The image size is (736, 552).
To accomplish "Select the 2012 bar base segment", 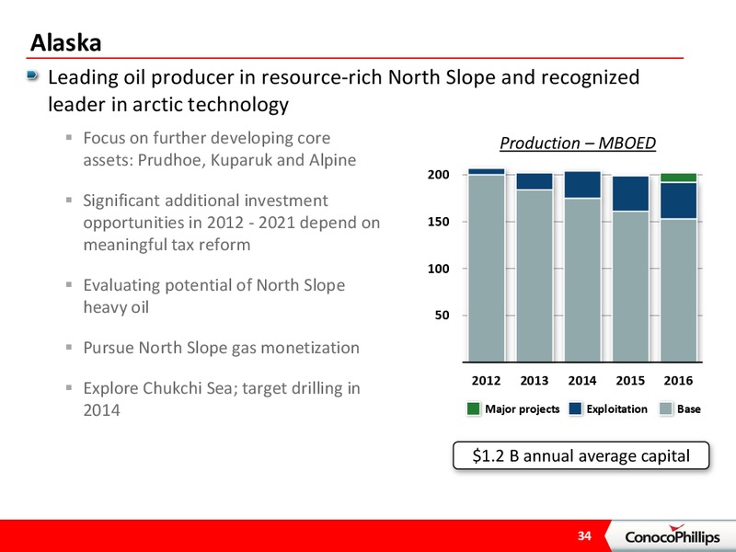I will (x=487, y=268).
